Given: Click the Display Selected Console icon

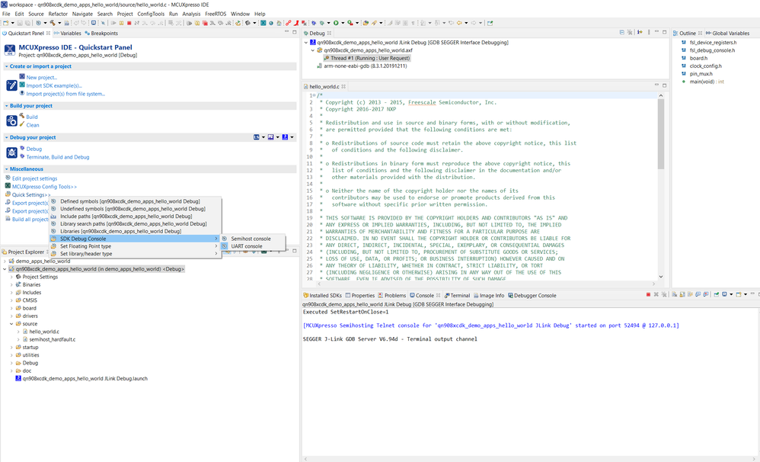Looking at the screenshot, I should coord(725,294).
